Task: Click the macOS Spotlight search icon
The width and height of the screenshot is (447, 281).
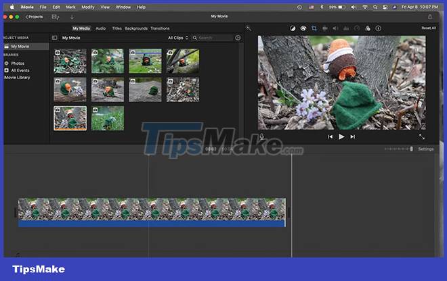Action: [x=375, y=7]
